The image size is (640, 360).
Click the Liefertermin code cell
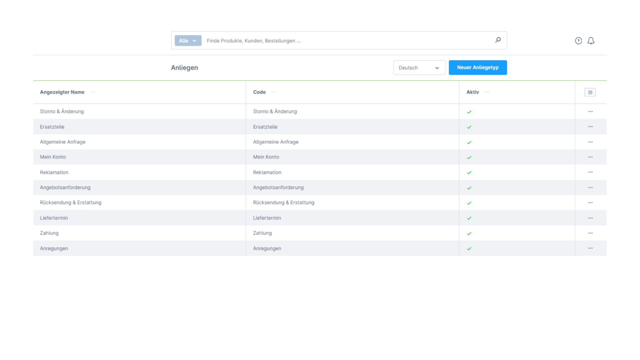click(x=352, y=218)
